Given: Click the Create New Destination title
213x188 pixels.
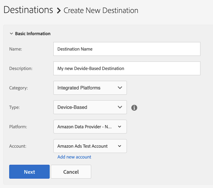Looking at the screenshot, I should 101,11.
